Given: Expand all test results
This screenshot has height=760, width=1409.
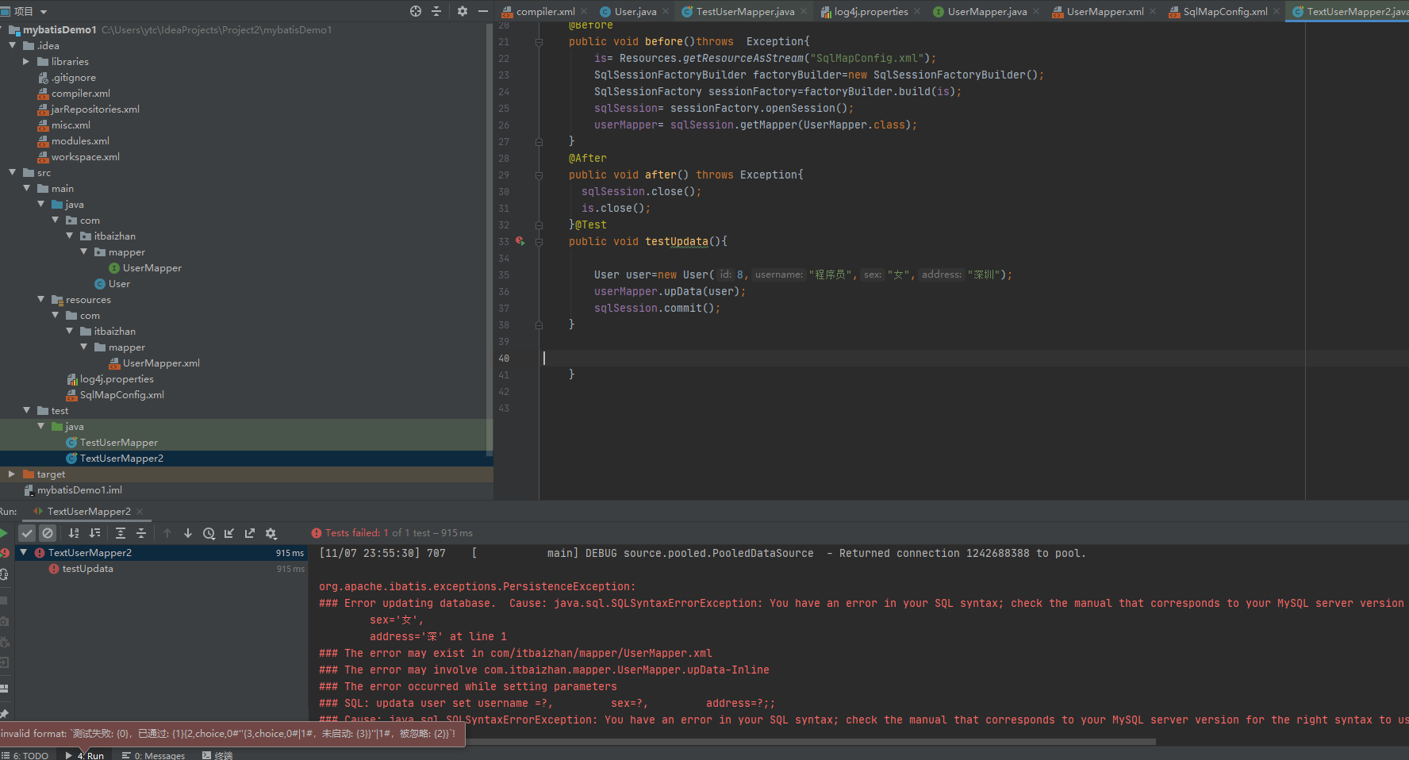Looking at the screenshot, I should (x=121, y=533).
